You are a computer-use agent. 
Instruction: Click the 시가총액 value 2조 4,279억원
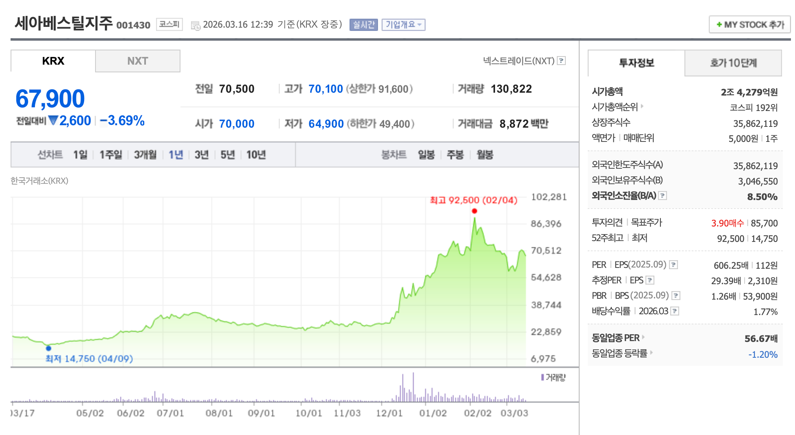coord(749,92)
